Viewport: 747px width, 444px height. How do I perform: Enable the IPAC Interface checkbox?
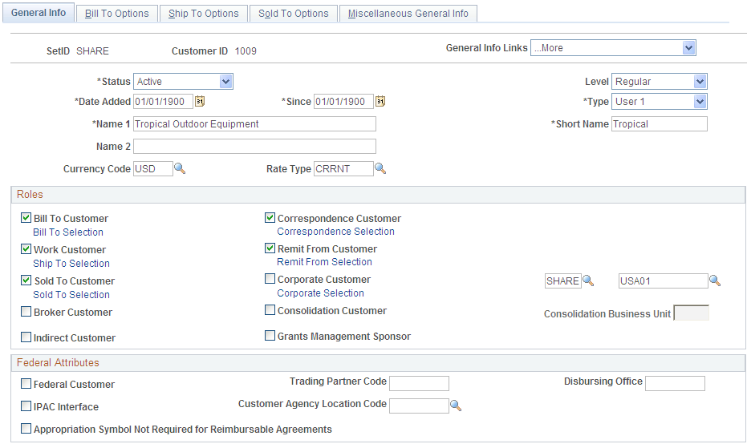26,406
